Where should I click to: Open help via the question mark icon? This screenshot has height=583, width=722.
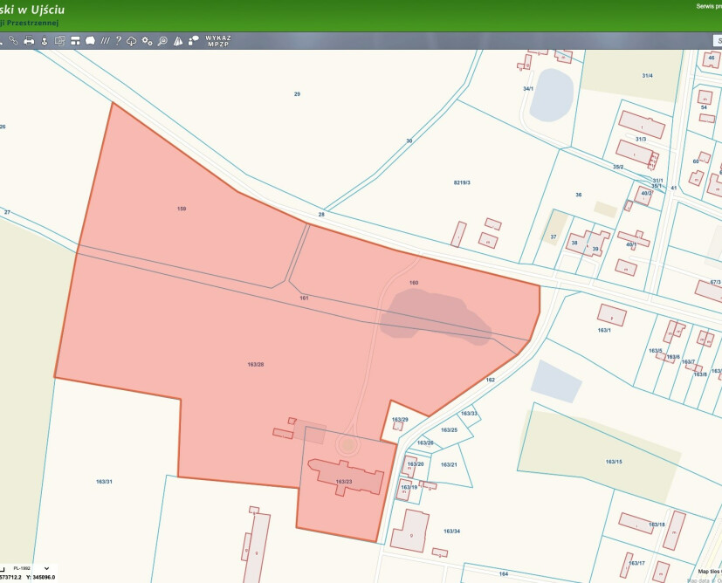point(119,41)
